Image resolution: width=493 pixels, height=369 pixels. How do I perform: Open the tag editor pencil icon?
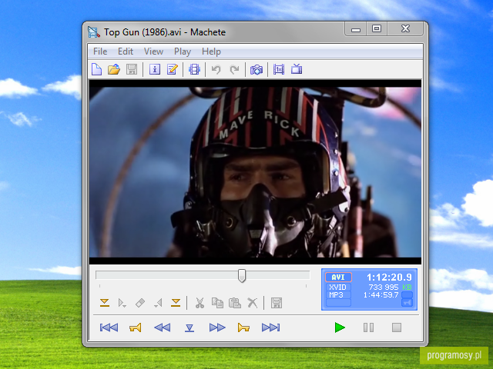tap(173, 69)
